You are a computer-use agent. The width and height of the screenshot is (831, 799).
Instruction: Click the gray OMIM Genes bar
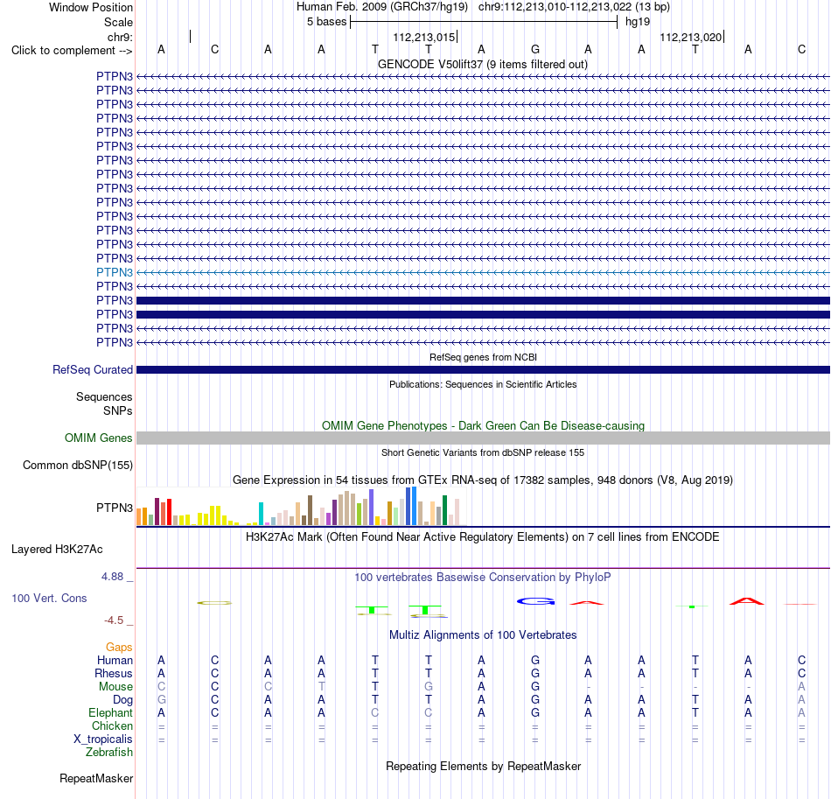pos(483,438)
